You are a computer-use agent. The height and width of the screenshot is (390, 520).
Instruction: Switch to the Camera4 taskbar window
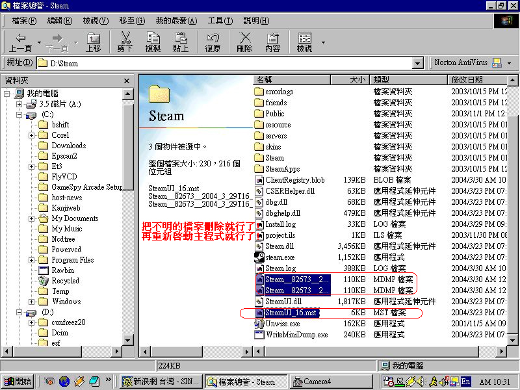pyautogui.click(x=331, y=382)
